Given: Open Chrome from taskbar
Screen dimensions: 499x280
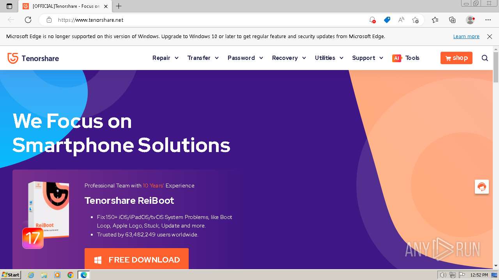Looking at the screenshot, I should [x=71, y=275].
